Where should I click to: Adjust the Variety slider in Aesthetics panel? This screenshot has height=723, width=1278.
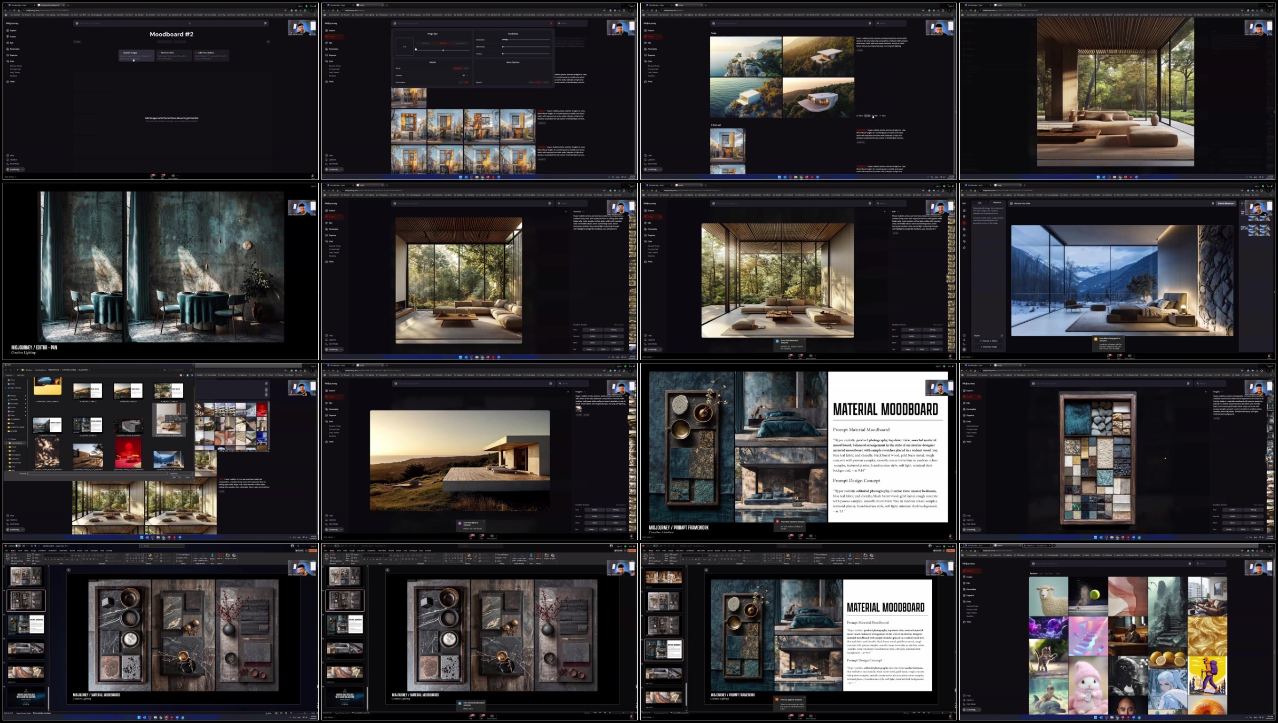click(x=526, y=54)
